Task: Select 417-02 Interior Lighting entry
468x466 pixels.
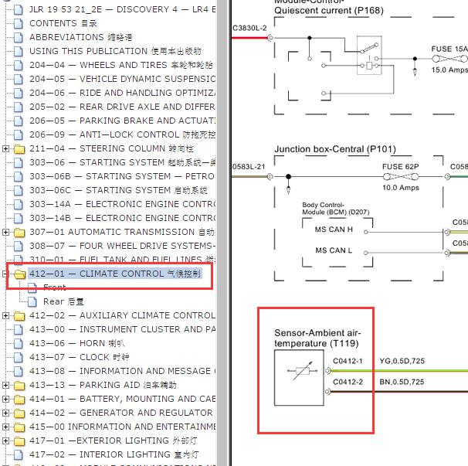Action: (114, 454)
